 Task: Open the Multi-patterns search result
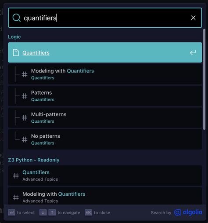pos(105,118)
